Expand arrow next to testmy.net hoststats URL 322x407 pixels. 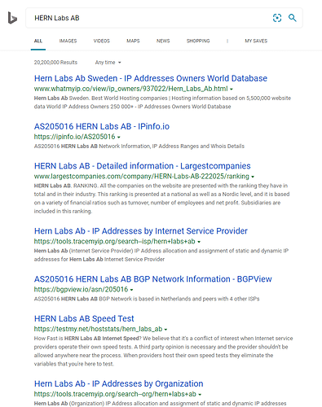(165, 329)
